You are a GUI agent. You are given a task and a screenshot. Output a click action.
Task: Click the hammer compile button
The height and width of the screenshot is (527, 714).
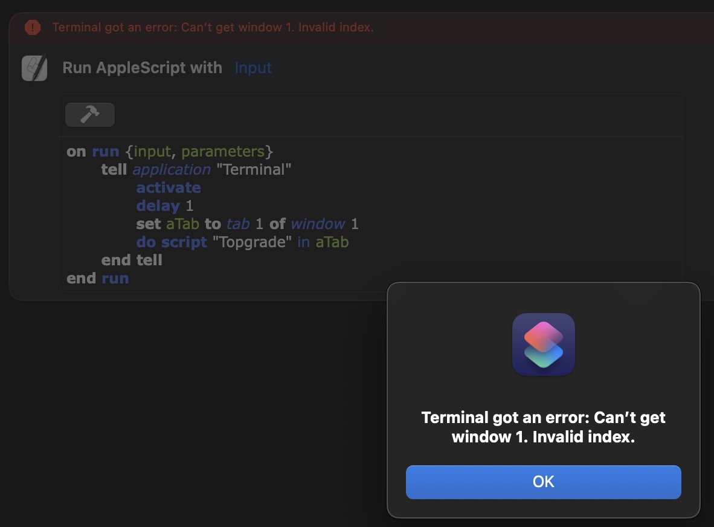coord(90,115)
